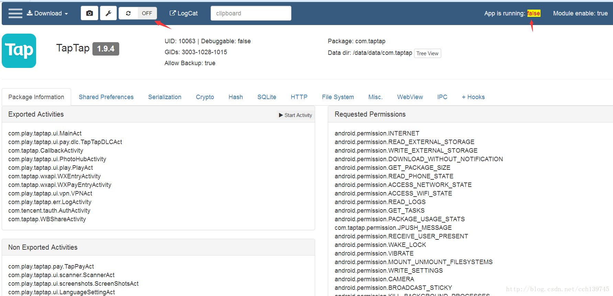The height and width of the screenshot is (296, 613).
Task: Switch to the WebView tab
Action: (410, 97)
